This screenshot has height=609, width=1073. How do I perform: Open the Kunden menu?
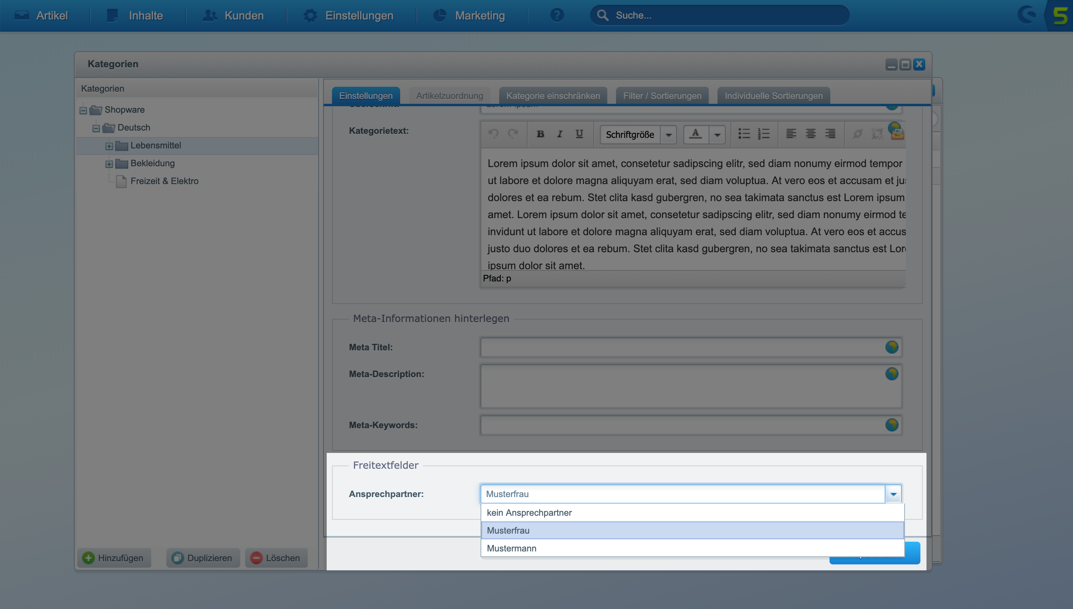(x=234, y=15)
